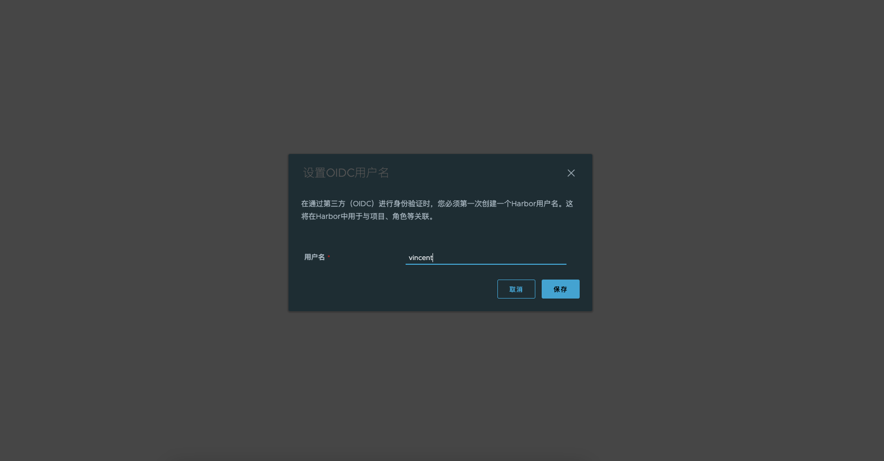Click the description text starting 在通过第三方
Image resolution: width=884 pixels, height=461 pixels.
coord(437,210)
